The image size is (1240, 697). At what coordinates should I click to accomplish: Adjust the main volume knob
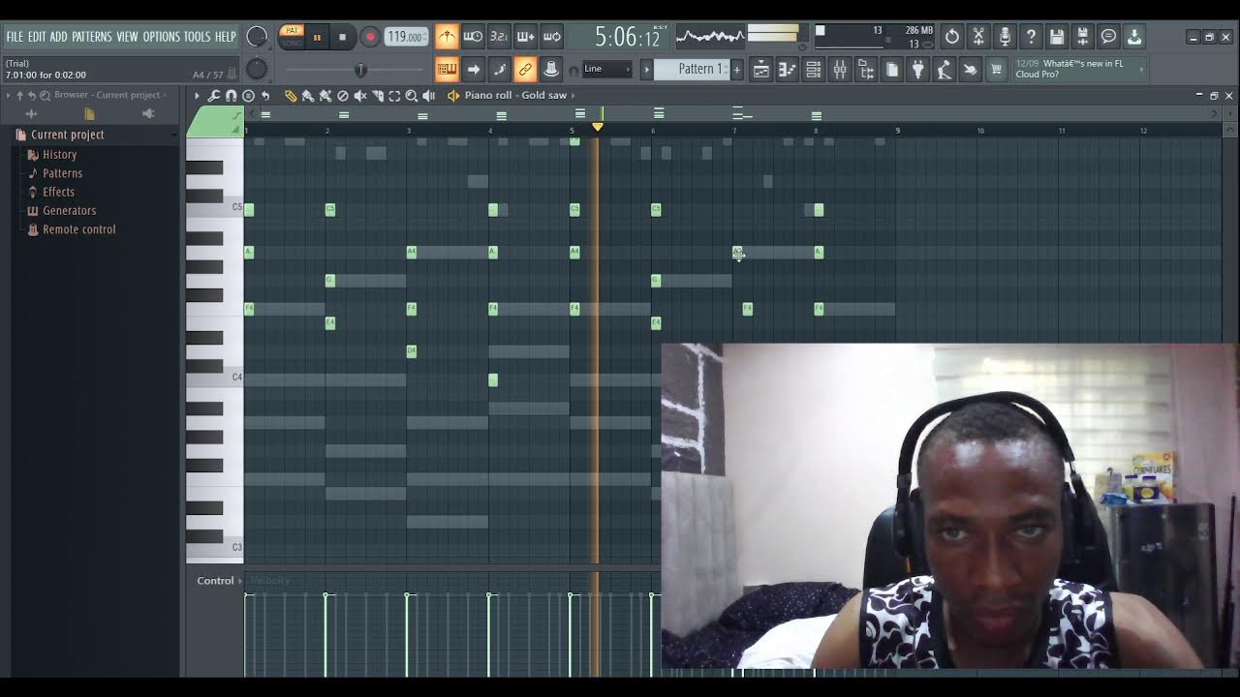[257, 37]
